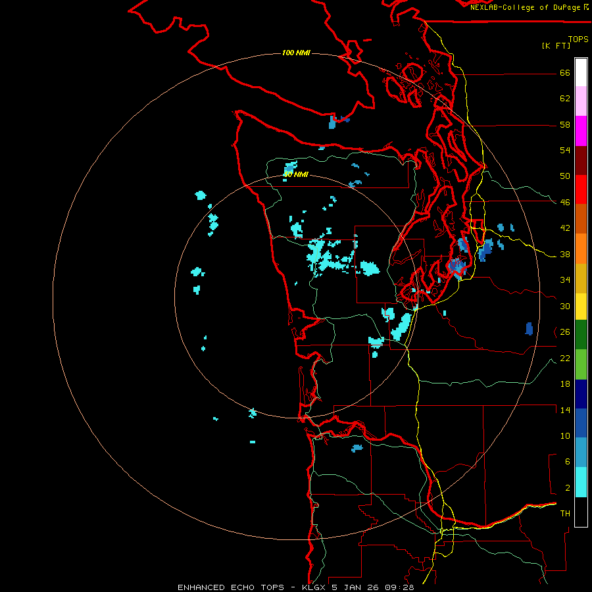
Task: Click the KLGX station identifier
Action: [314, 587]
